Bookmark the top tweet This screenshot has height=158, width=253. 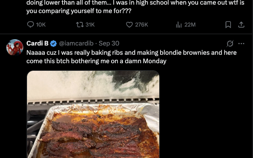228,24
